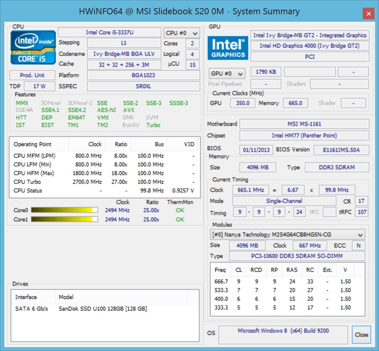Viewport: 379px width, 351px height.
Task: Click the Platform field BGA1023
Action: click(x=144, y=75)
